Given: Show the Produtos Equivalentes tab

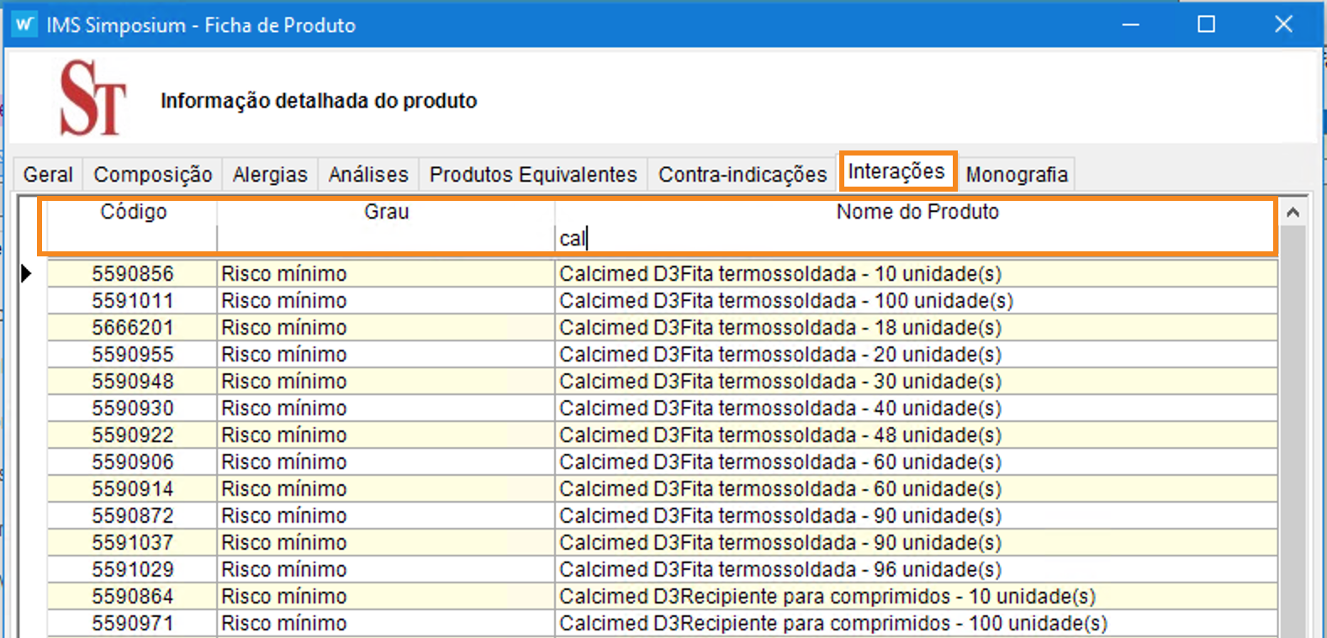Looking at the screenshot, I should tap(533, 174).
